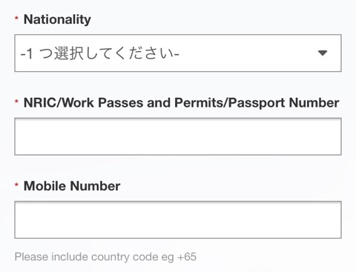356x272 pixels.
Task: Click the Nationality dropdown arrow icon
Action: point(323,53)
